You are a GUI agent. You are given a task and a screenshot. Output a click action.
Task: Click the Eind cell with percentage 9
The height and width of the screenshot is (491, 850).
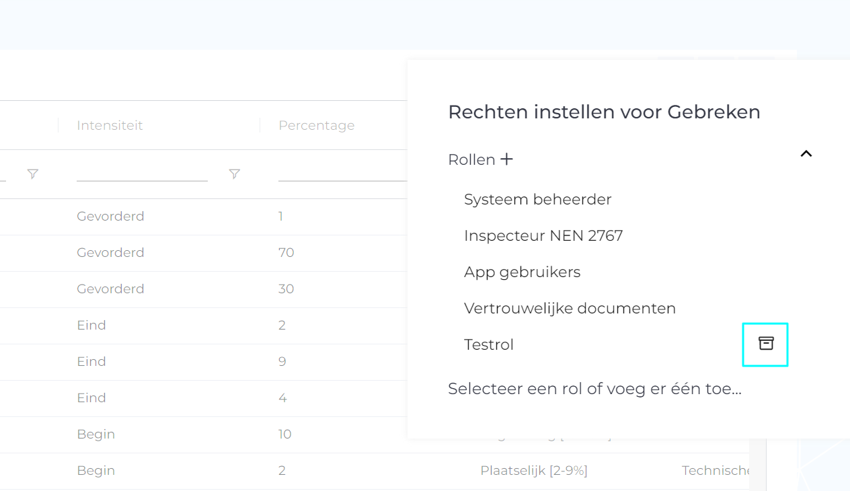91,361
